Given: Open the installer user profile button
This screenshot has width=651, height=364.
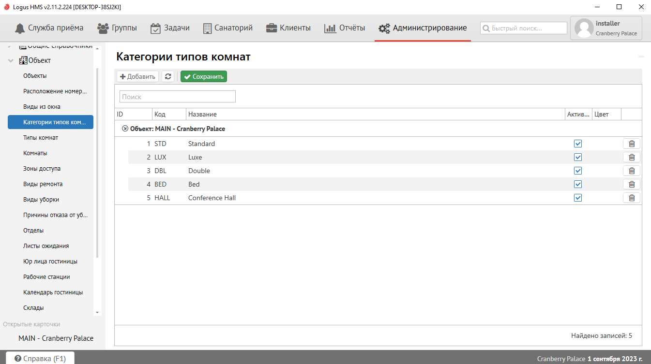Looking at the screenshot, I should pyautogui.click(x=606, y=28).
